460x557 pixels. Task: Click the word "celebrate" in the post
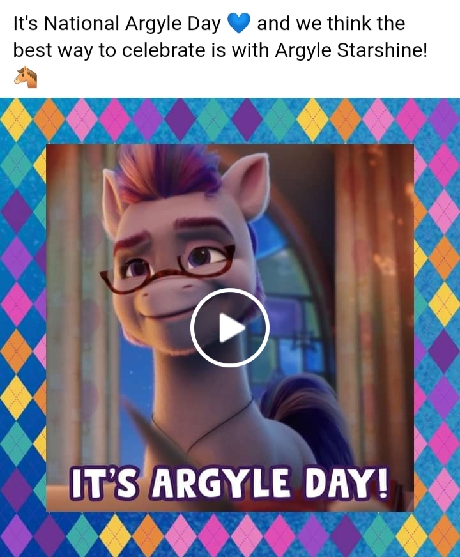coord(164,50)
